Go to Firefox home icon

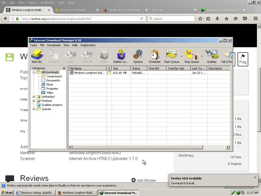point(227,19)
